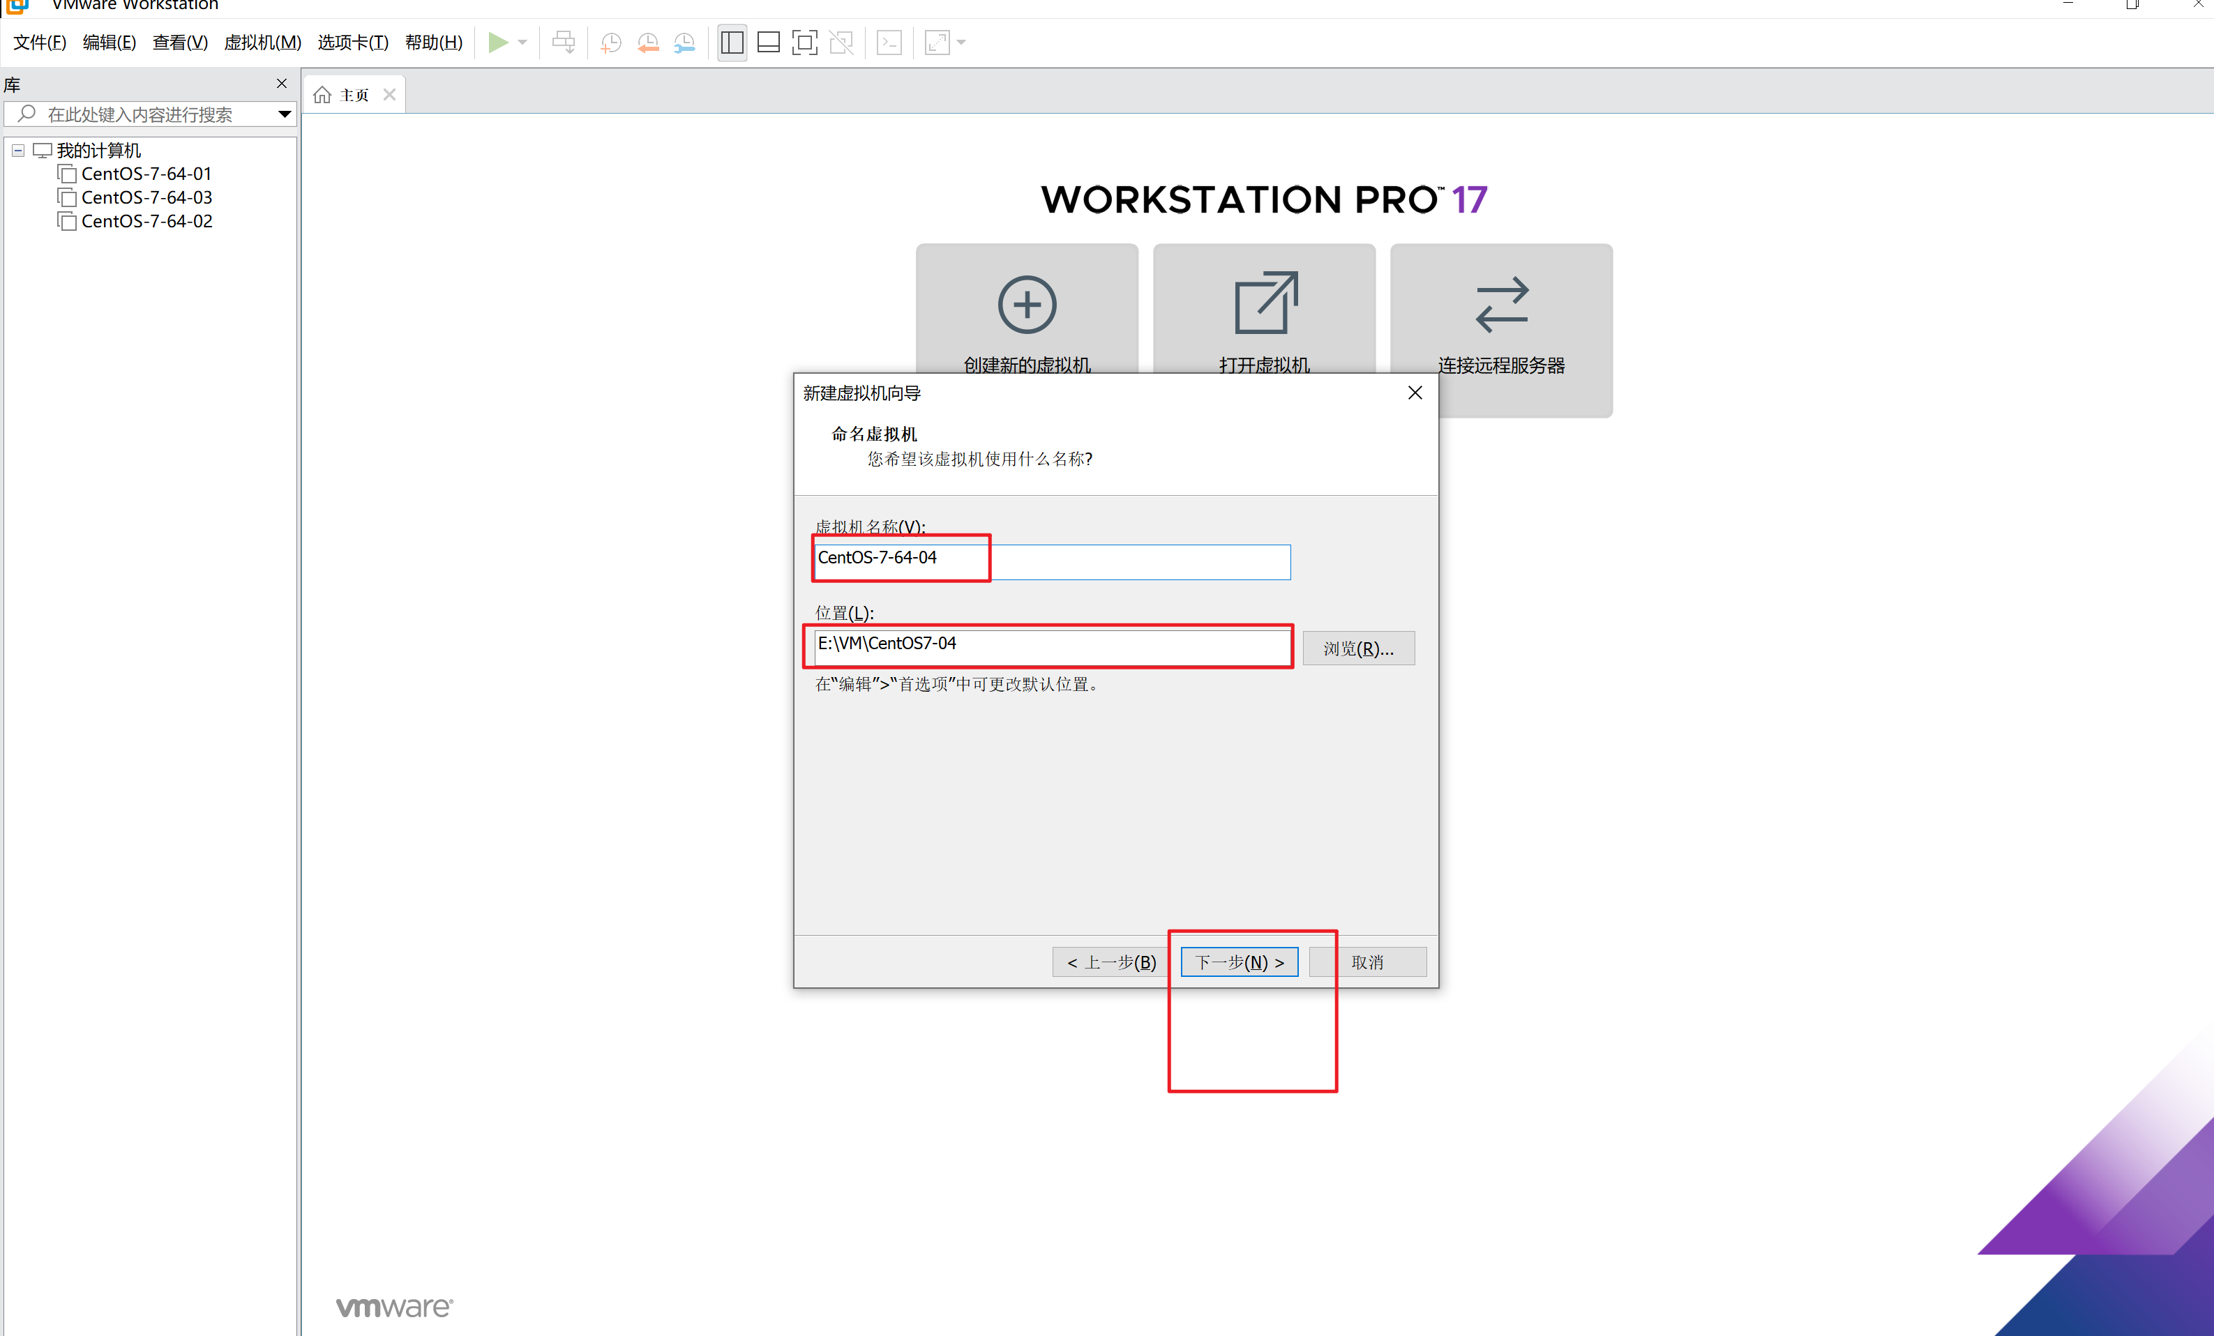Click the 浏览(R) button
This screenshot has height=1336, width=2214.
click(1359, 648)
